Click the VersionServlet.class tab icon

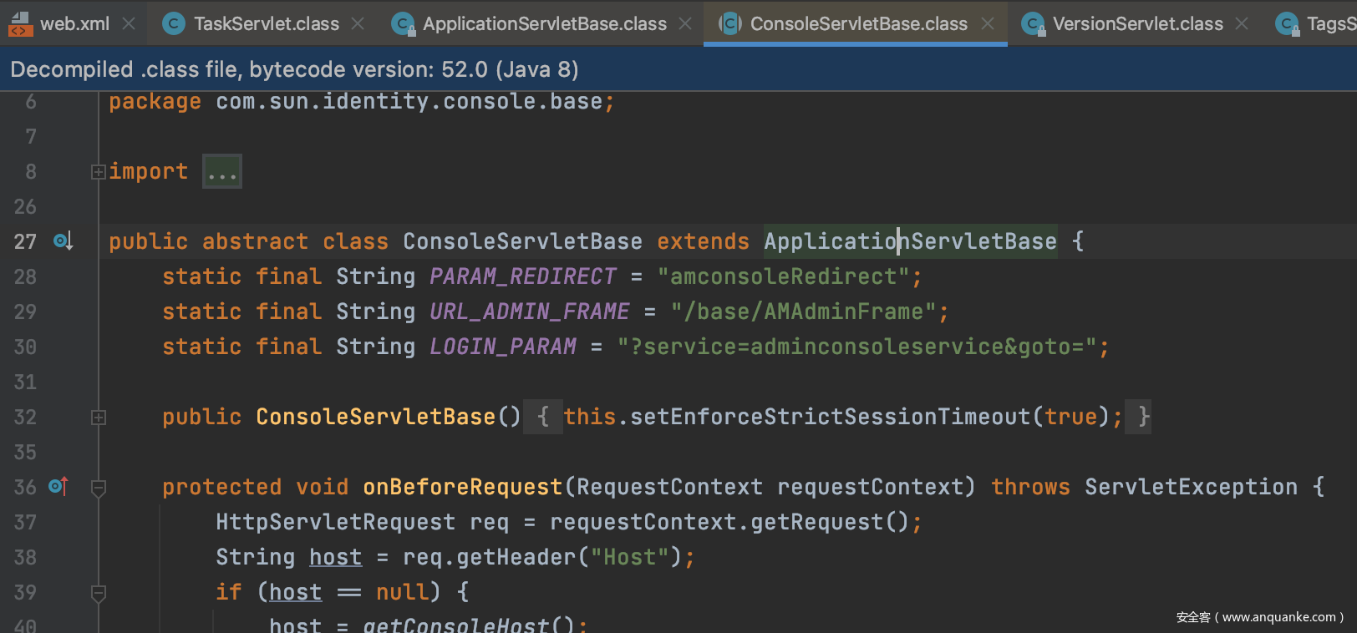[x=1033, y=24]
